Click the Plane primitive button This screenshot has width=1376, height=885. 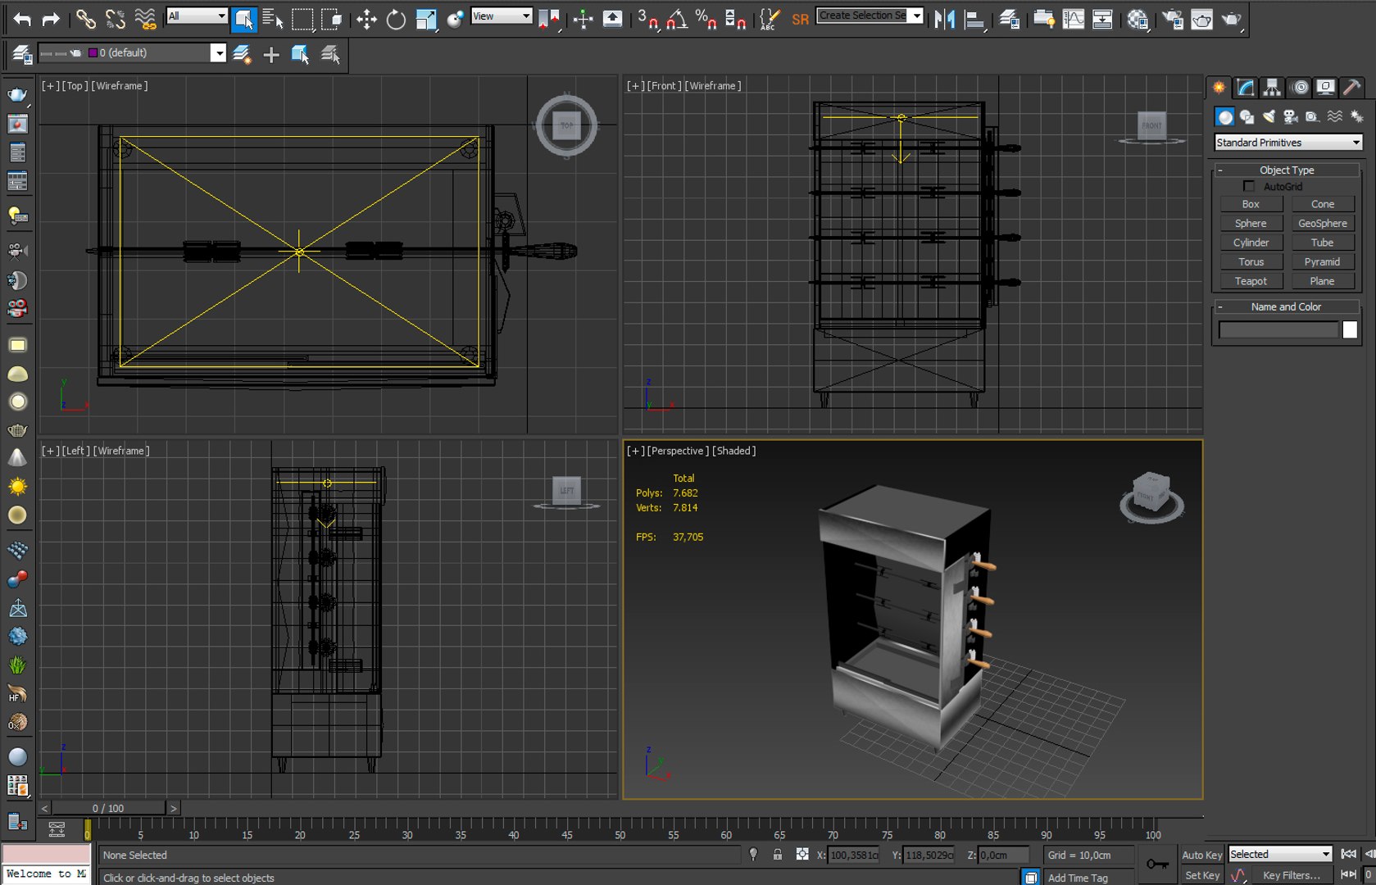[1323, 281]
